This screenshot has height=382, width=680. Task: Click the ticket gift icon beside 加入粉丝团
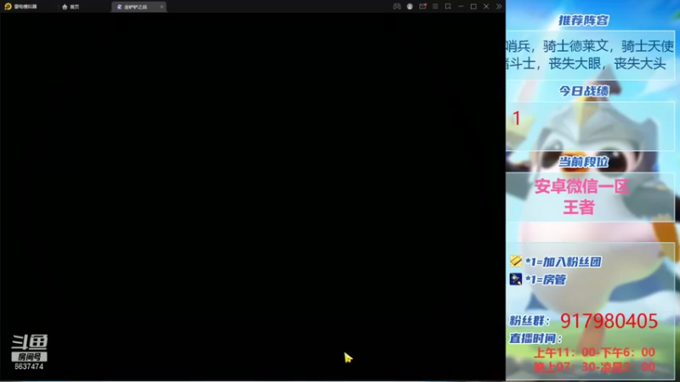click(516, 261)
